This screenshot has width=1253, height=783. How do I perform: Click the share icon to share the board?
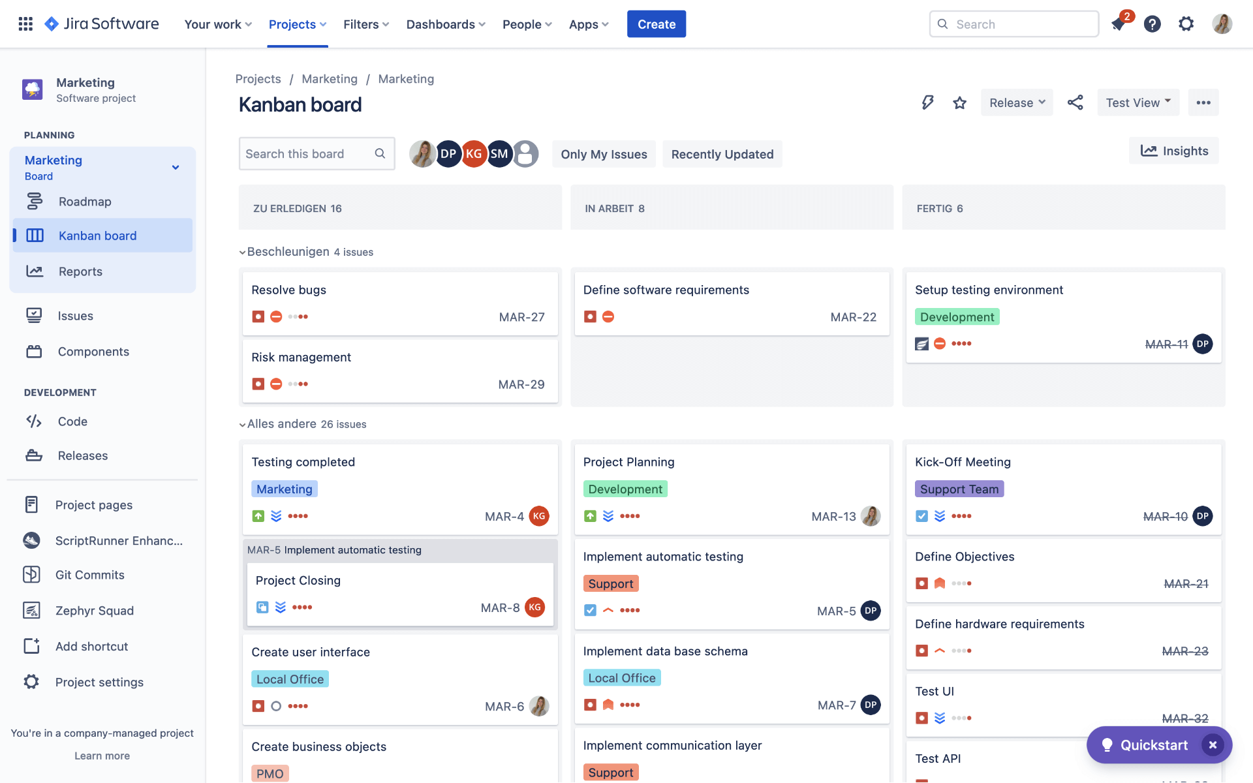pyautogui.click(x=1074, y=102)
